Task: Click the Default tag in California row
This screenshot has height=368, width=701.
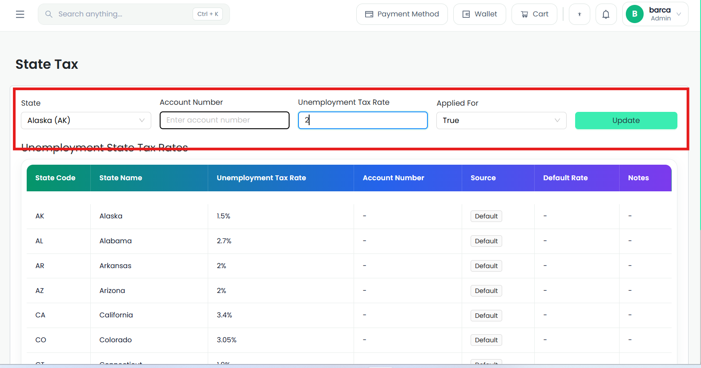Action: [486, 316]
